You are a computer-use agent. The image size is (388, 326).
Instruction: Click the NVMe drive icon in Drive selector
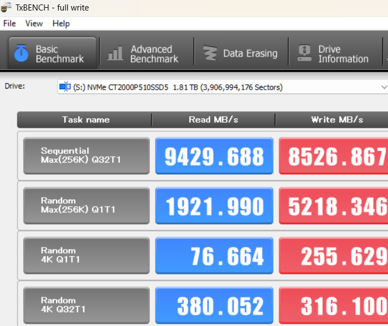pyautogui.click(x=65, y=87)
